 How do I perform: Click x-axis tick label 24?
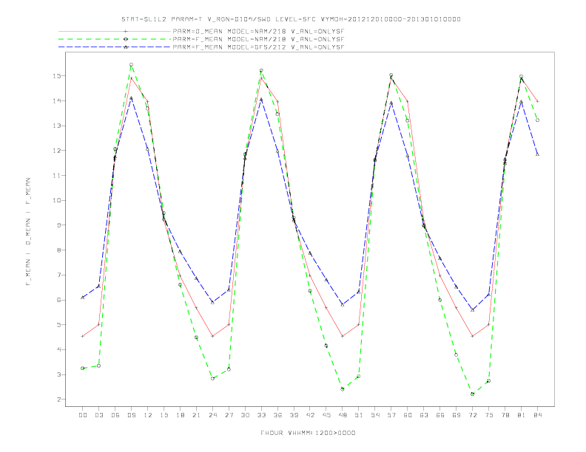(212, 415)
